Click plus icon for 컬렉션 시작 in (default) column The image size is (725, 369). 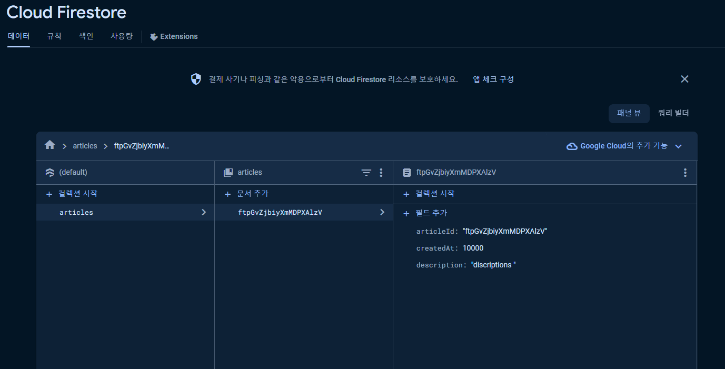point(49,194)
